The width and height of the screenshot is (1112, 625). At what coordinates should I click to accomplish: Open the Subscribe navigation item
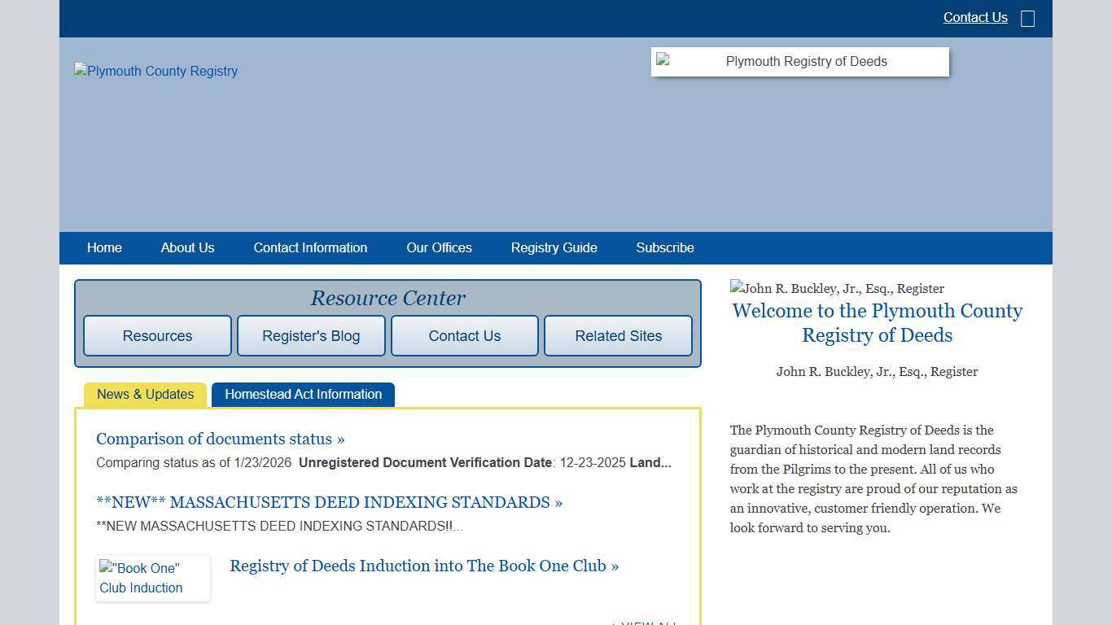tap(664, 248)
